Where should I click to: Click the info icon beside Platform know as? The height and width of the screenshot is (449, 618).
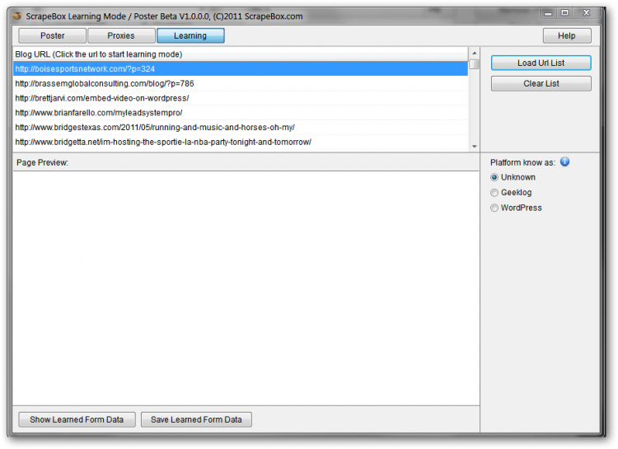click(564, 162)
